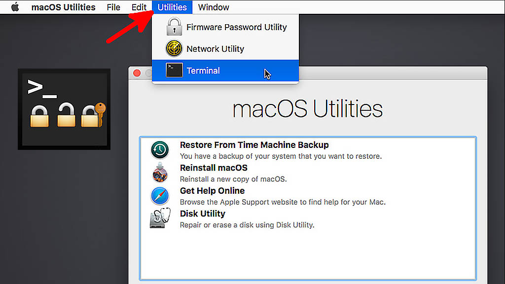Viewport: 505px width, 284px height.
Task: Open the macOS Utilities app menu
Action: point(64,7)
